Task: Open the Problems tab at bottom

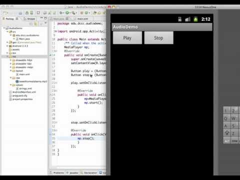Action: pos(57,173)
